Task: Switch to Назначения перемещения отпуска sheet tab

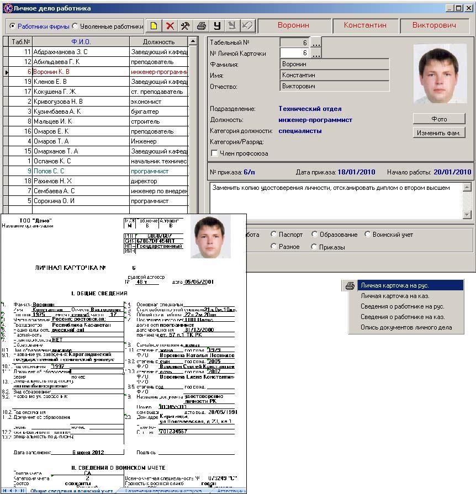Action: coord(163,491)
